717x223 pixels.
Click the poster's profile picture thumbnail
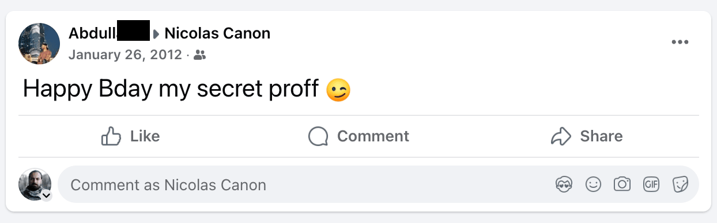pos(40,44)
